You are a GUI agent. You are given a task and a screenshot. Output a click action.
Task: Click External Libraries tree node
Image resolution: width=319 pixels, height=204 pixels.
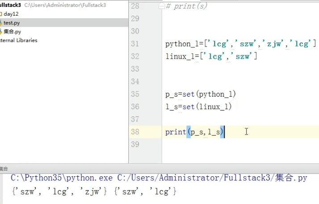pyautogui.click(x=18, y=40)
